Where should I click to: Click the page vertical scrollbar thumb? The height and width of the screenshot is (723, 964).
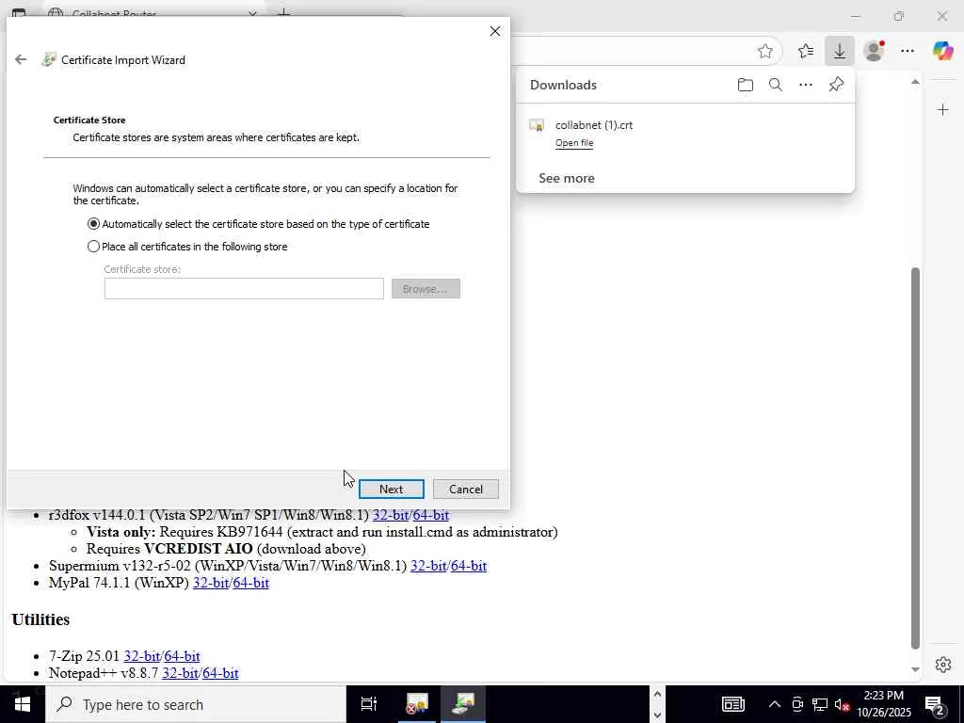click(x=915, y=458)
